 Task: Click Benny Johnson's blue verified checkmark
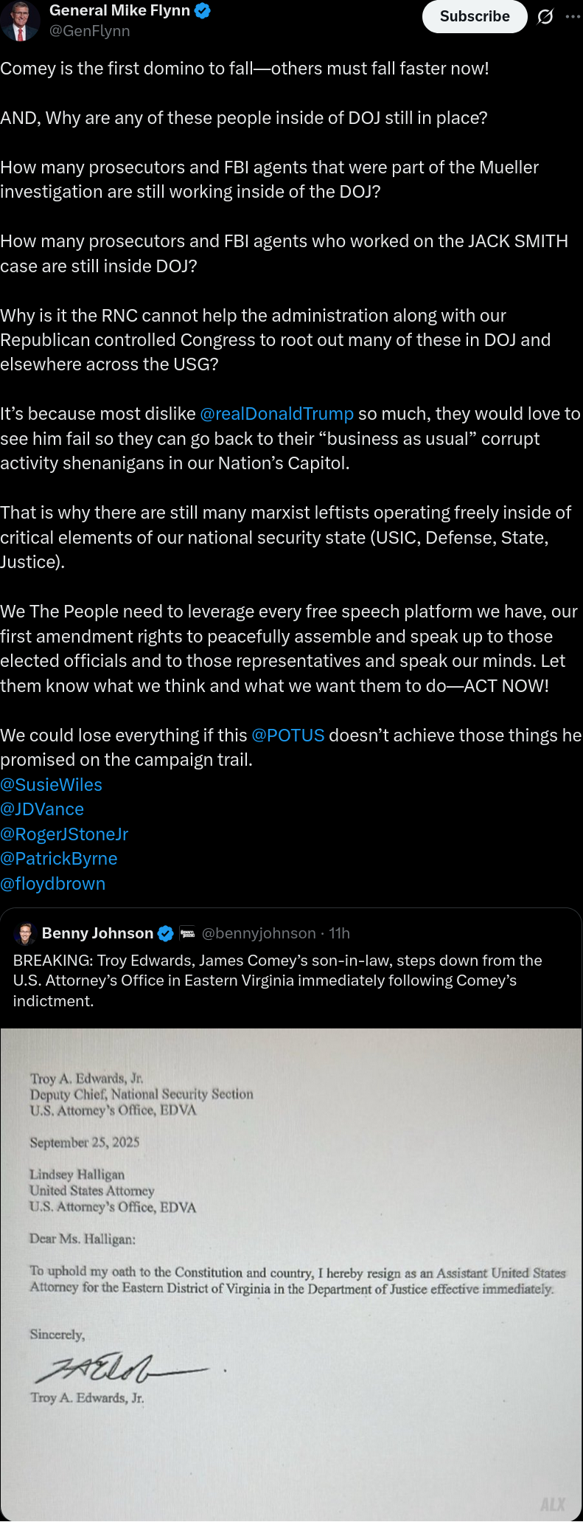(166, 933)
